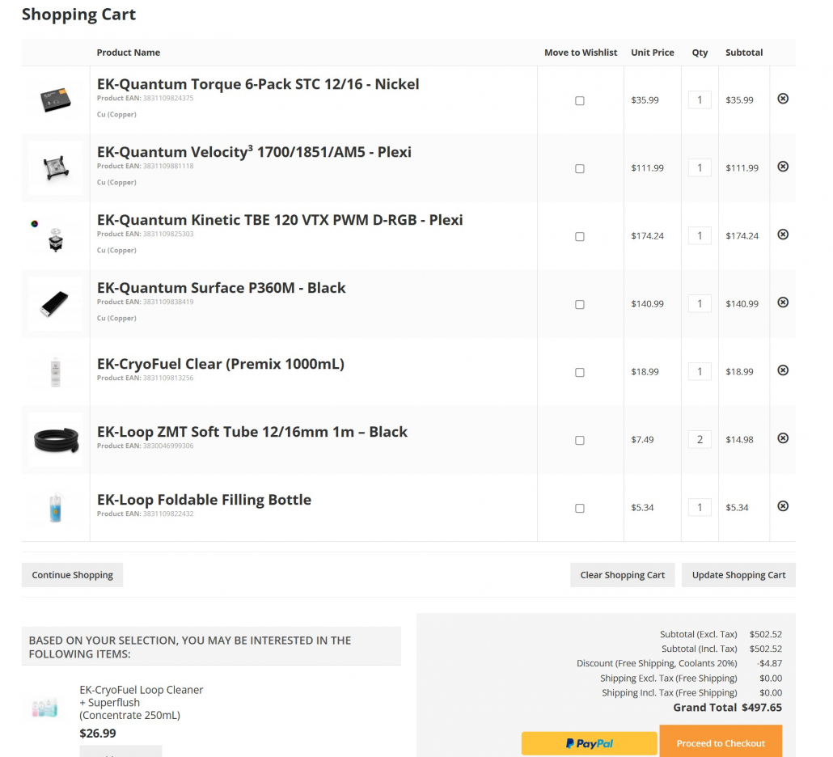Edit quantity field for EK-Quantum Kinetic TBE 120
Image resolution: width=833 pixels, height=757 pixels.
[x=700, y=236]
